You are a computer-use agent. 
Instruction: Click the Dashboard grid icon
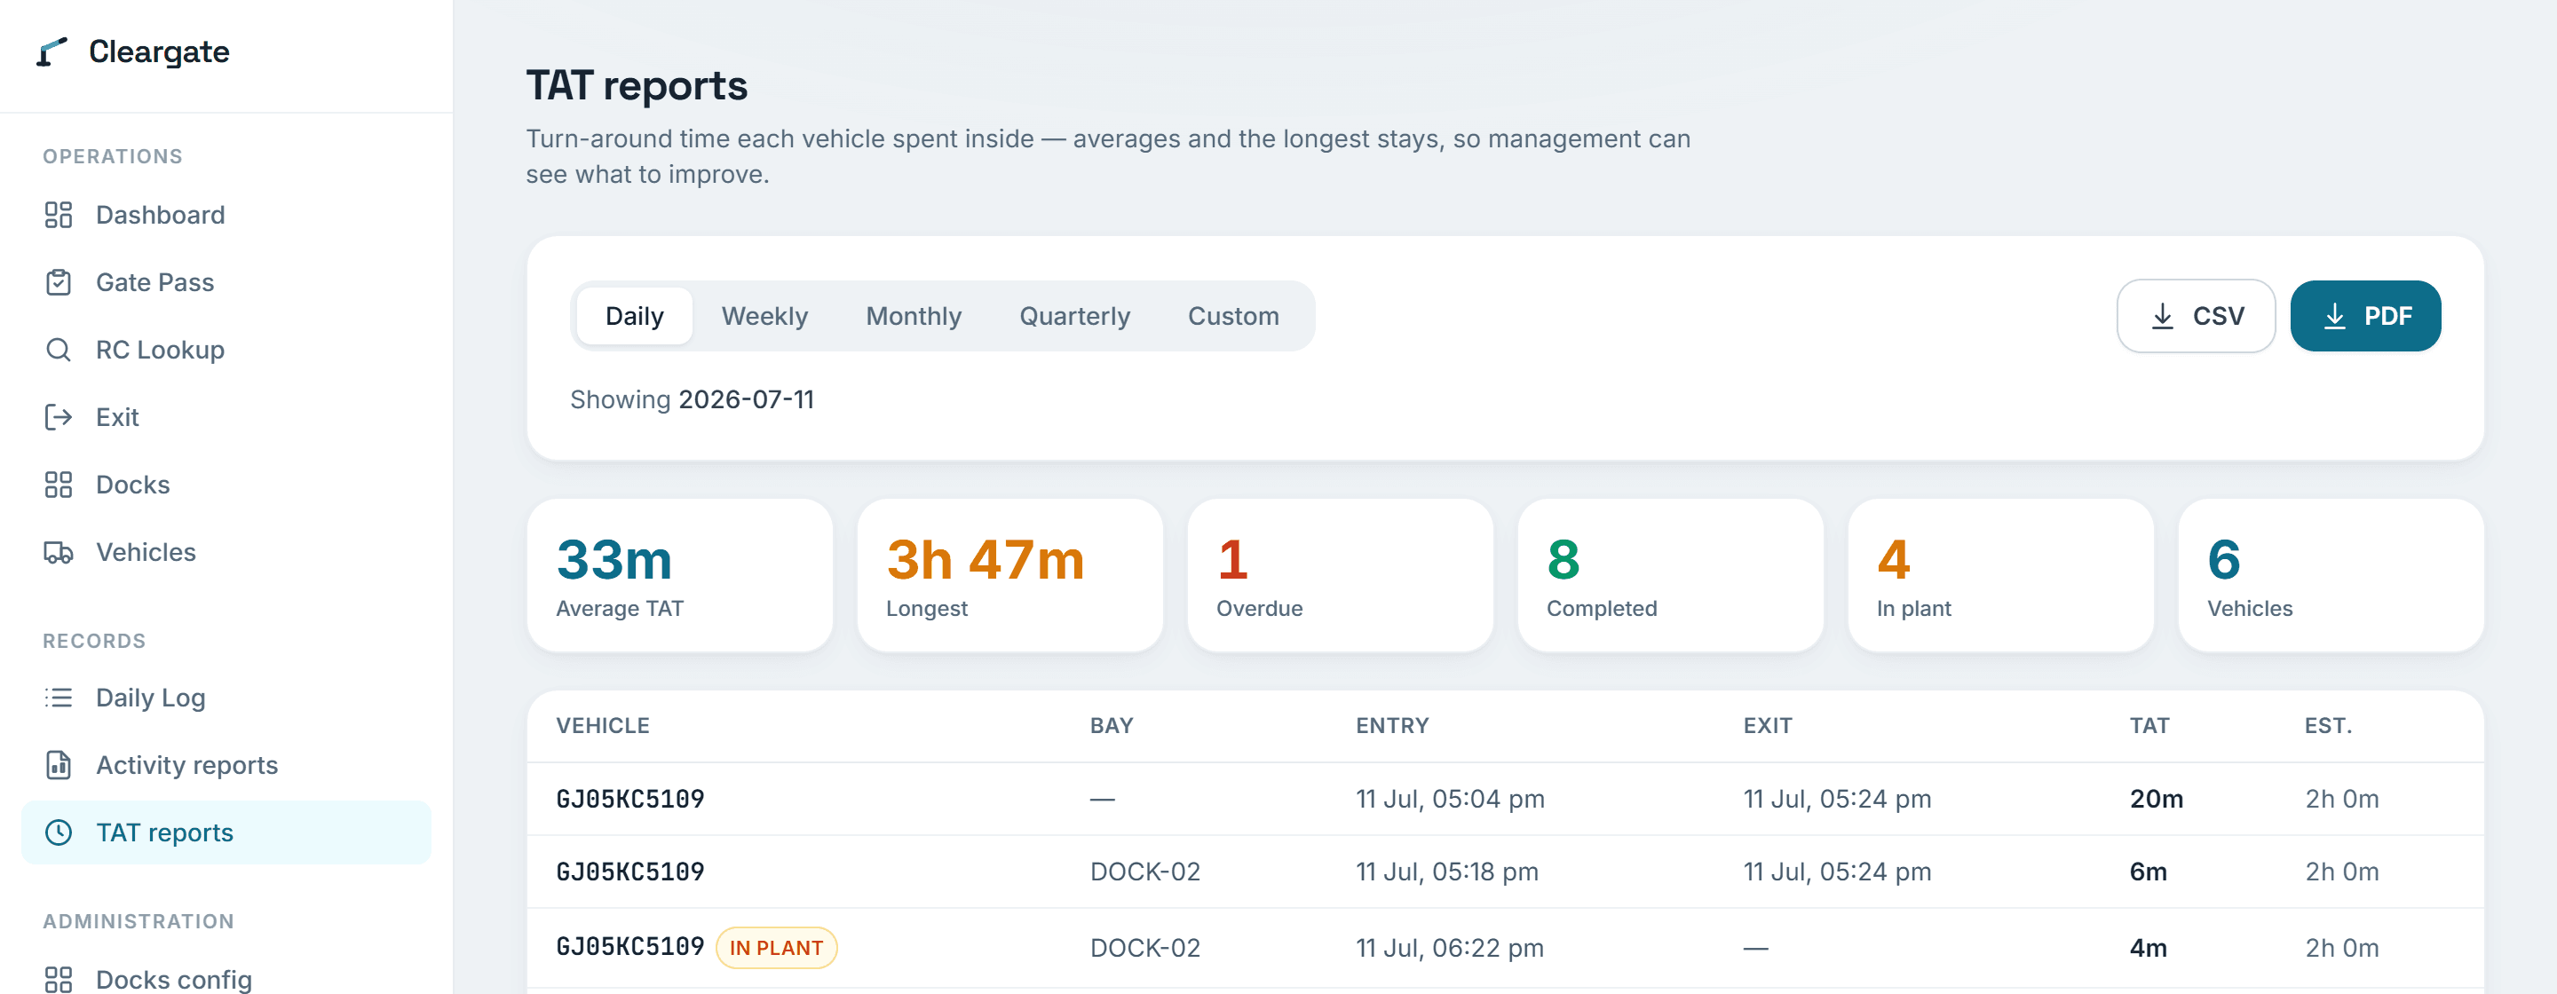click(59, 216)
